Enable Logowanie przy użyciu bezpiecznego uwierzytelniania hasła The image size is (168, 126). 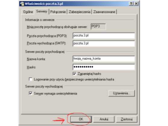pos(31,79)
